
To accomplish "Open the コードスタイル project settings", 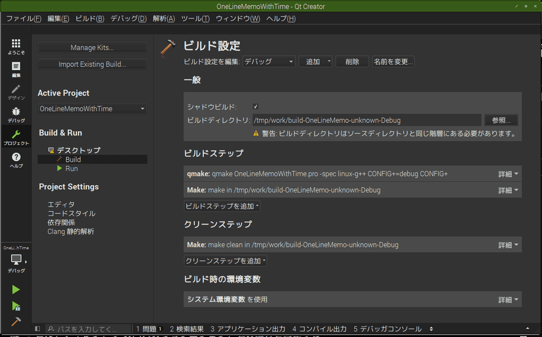I will click(x=71, y=213).
